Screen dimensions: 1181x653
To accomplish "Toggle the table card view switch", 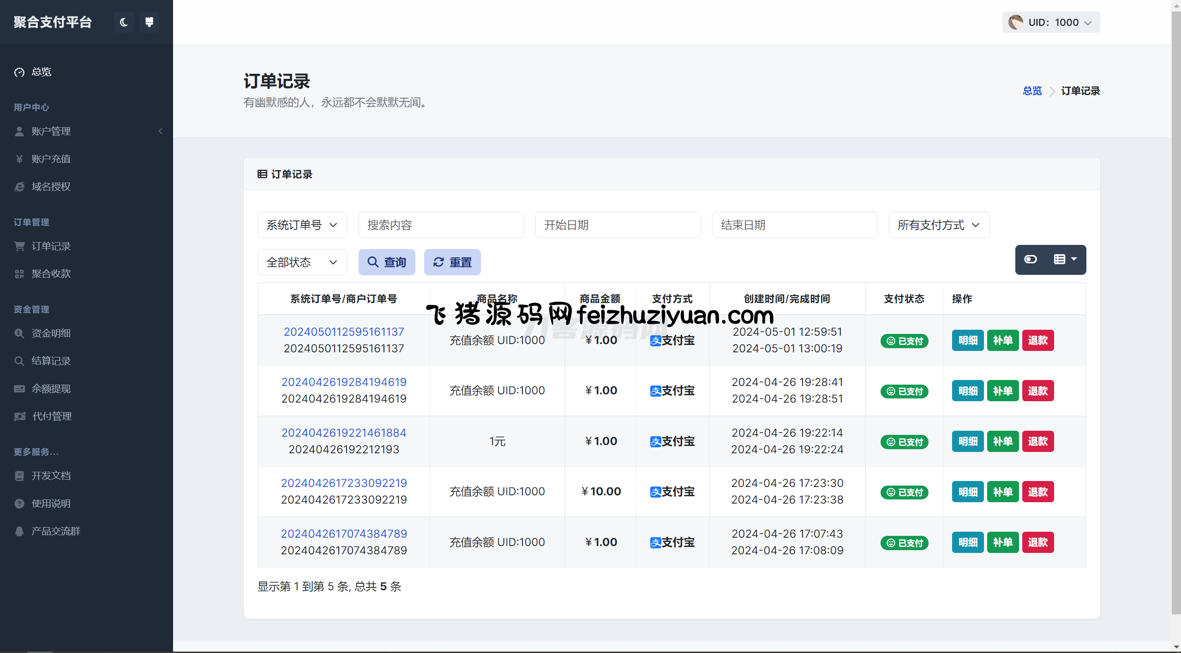I will click(1031, 259).
